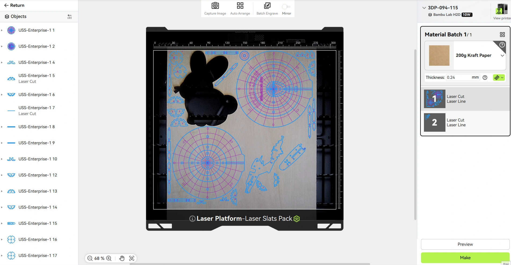Image resolution: width=511 pixels, height=265 pixels.
Task: Click the Objects panel header
Action: click(x=39, y=17)
